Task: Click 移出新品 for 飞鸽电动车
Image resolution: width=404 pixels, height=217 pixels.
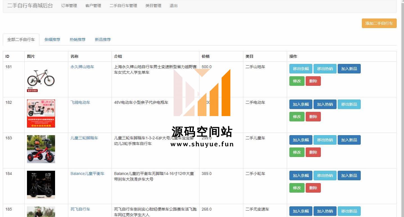Action: pos(349,104)
